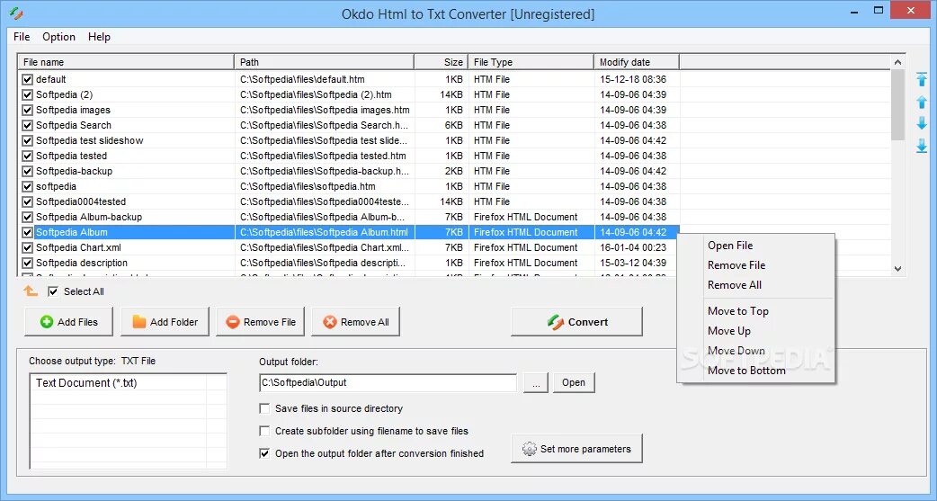Viewport: 937px width, 501px height.
Task: Uncheck the 'Softpedia images' file checkbox
Action: tap(28, 110)
